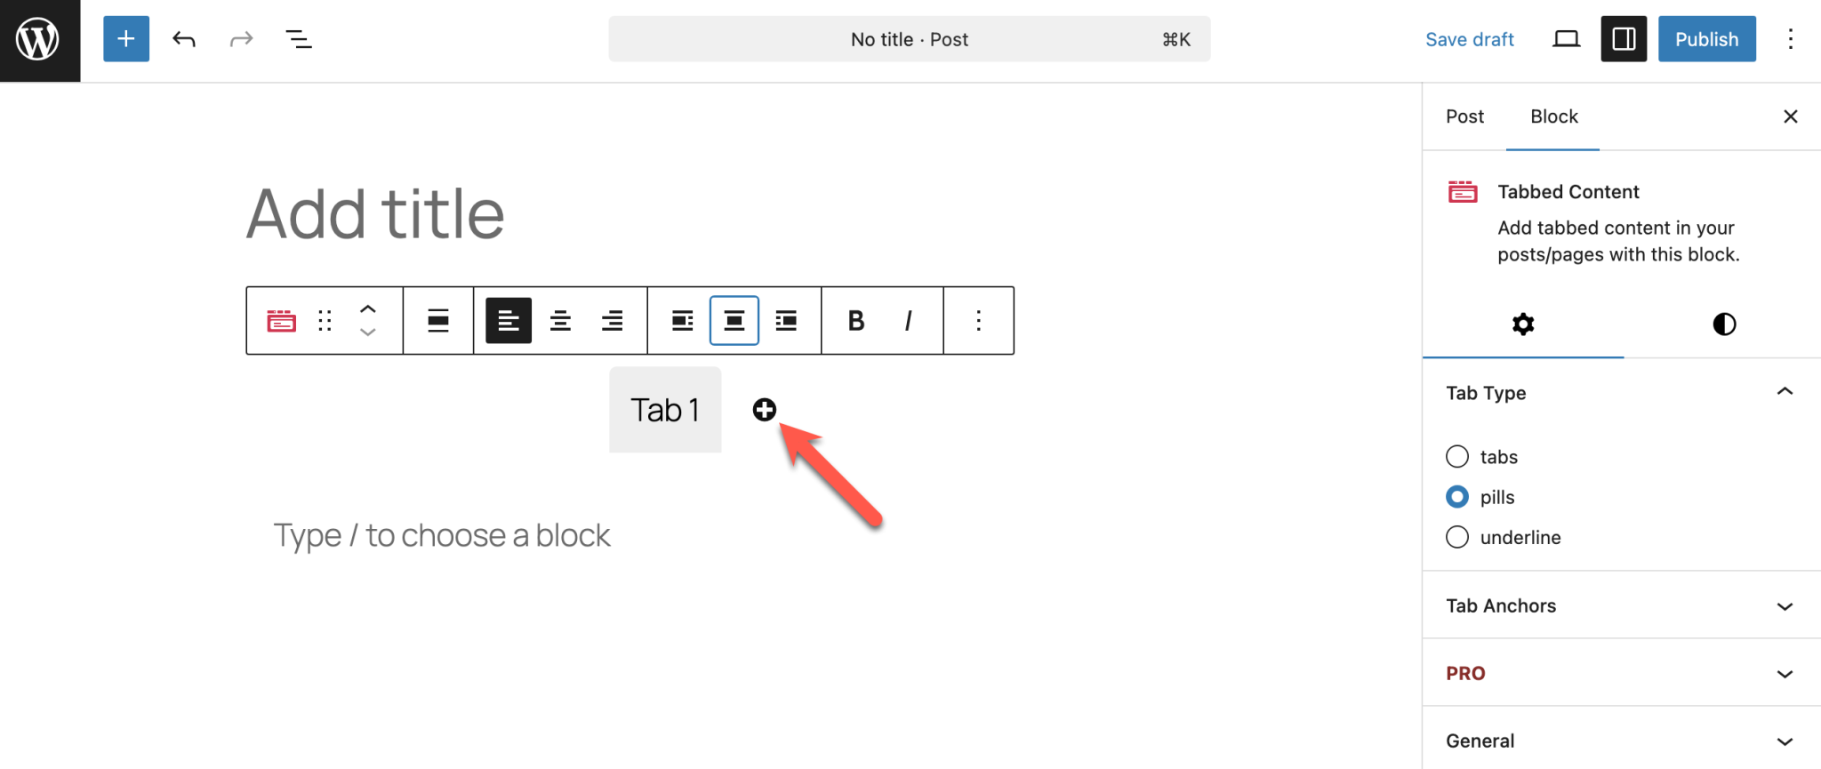Select the pills radio option
The image size is (1821, 769).
click(x=1457, y=496)
